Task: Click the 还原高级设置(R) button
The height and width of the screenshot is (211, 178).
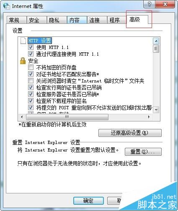Action: (x=130, y=133)
